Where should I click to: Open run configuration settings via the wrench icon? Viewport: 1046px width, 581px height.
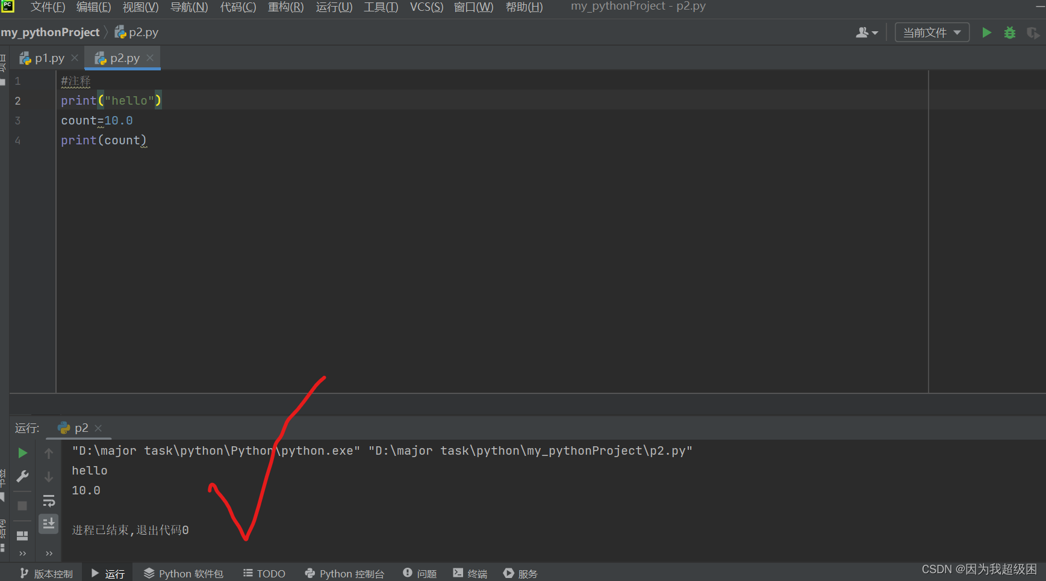(x=22, y=476)
